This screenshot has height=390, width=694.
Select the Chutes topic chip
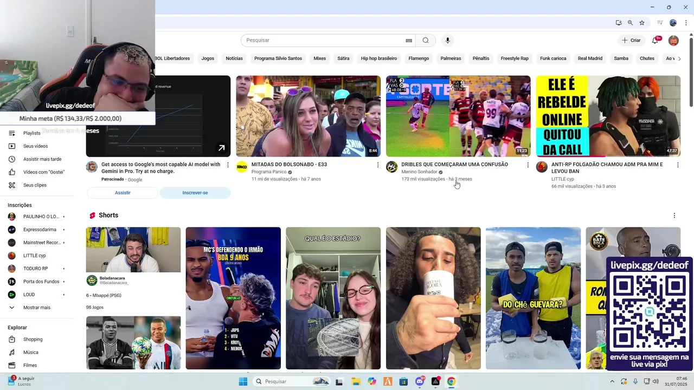(647, 58)
